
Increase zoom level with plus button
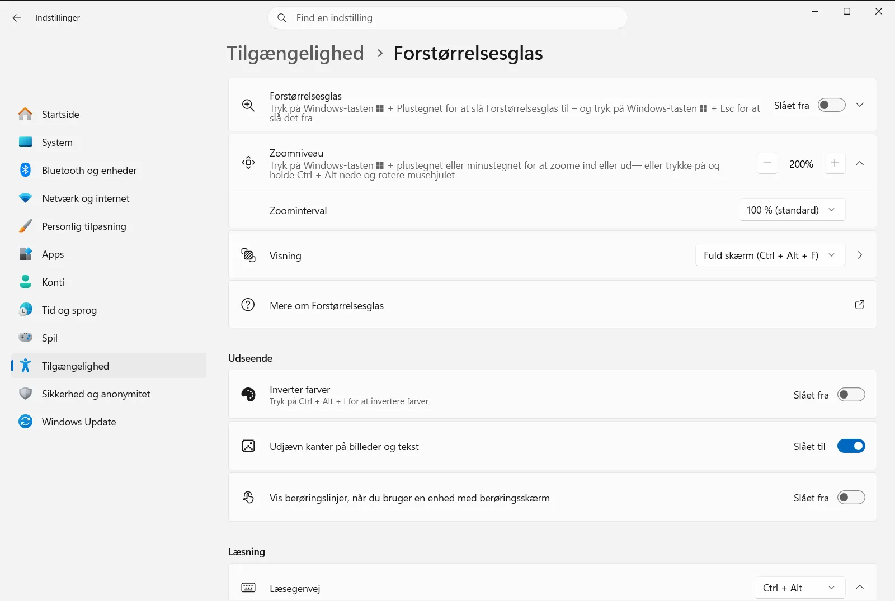pyautogui.click(x=835, y=163)
